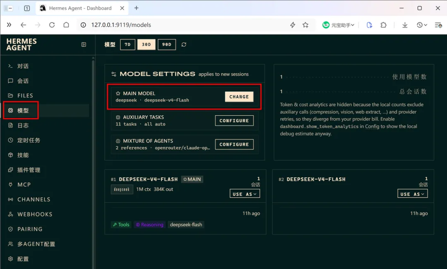Click the icon beside MIXTURE OF AGENTS

click(118, 141)
